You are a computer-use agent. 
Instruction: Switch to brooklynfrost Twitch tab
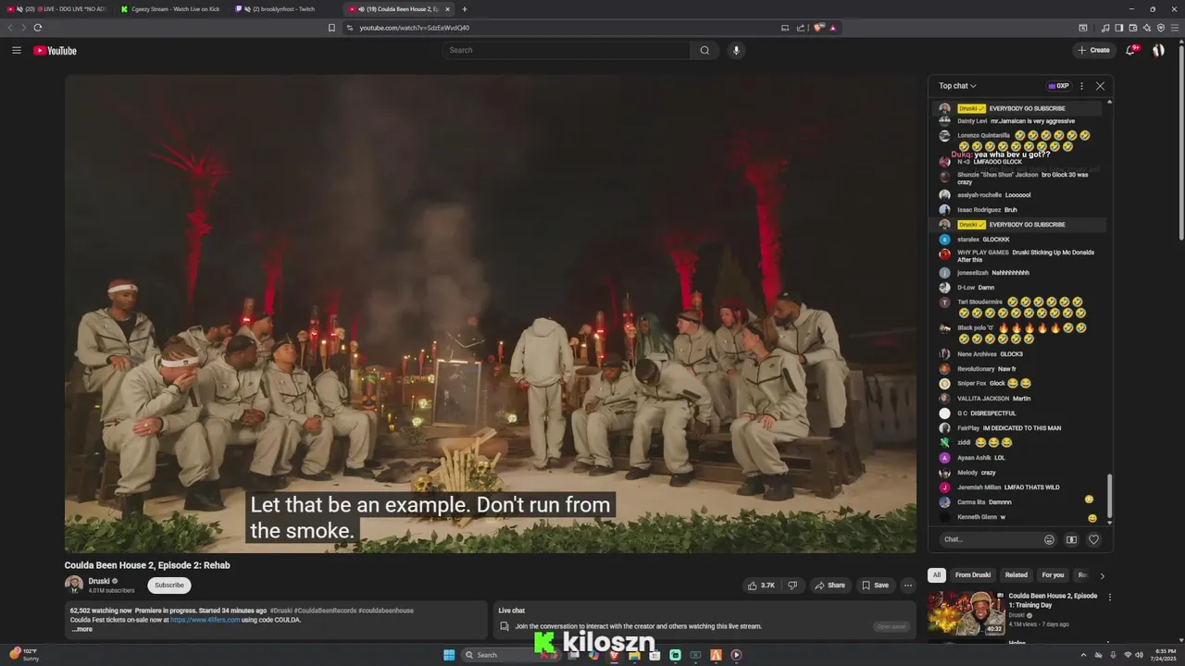click(x=285, y=9)
